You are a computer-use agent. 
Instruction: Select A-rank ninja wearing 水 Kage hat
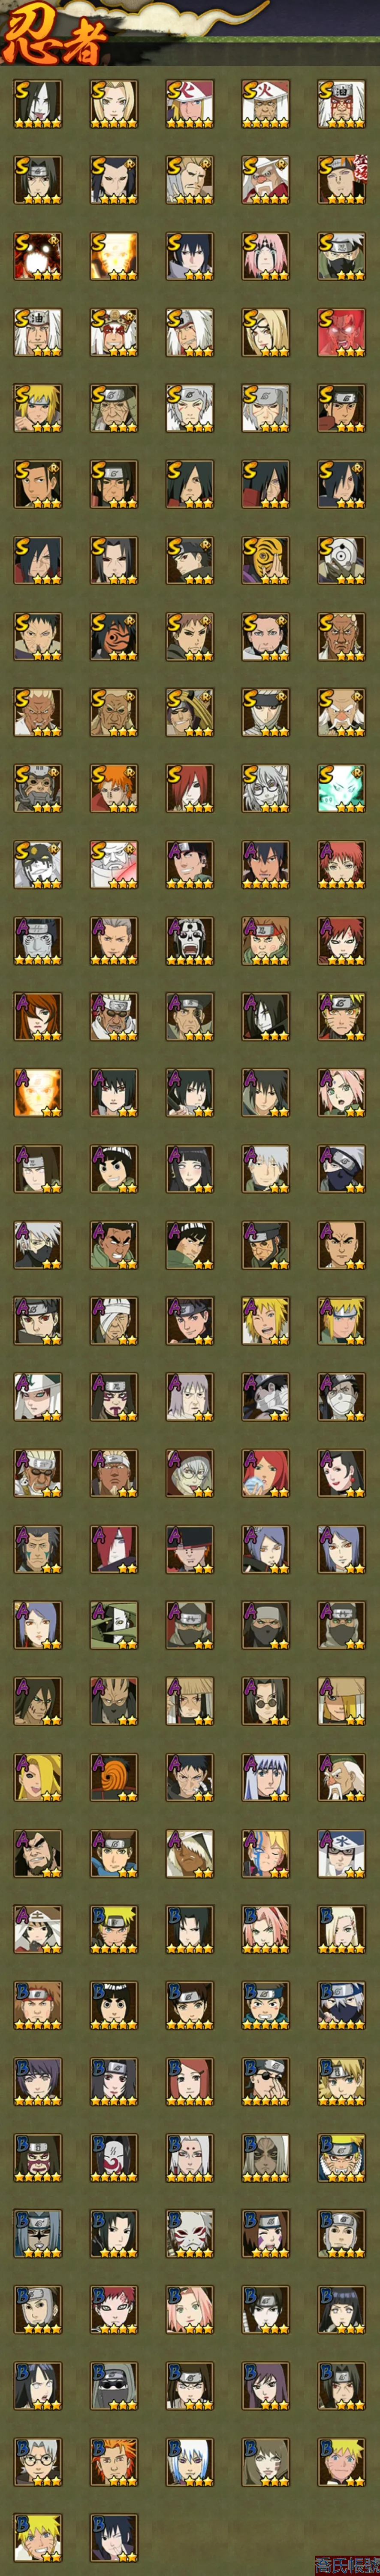pyautogui.click(x=341, y=1851)
